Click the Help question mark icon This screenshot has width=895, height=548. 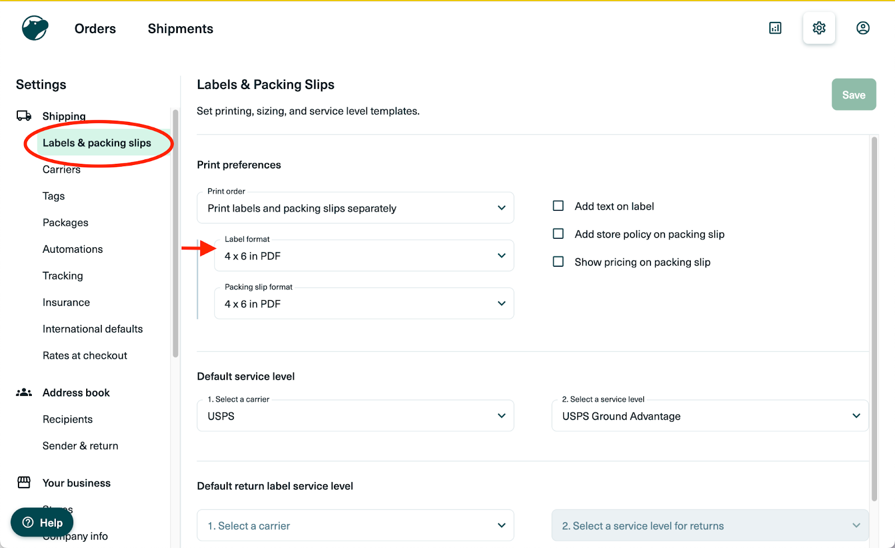click(28, 523)
